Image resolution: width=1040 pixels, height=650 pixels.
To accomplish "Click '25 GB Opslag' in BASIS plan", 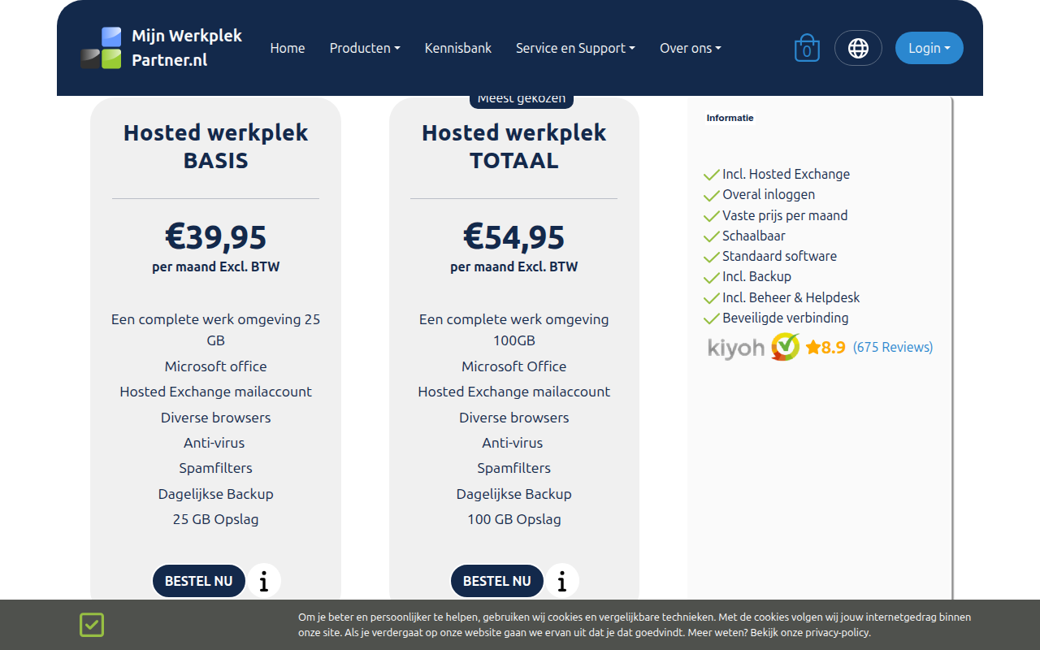I will (x=216, y=519).
